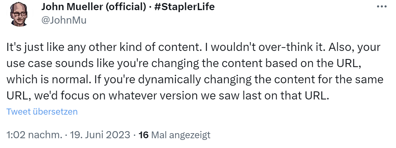
Task: Open the @JohnMu handle profile link
Action: click(63, 20)
